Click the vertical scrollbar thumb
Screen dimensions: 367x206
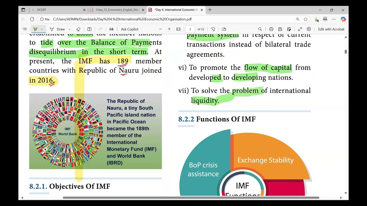coord(346,51)
